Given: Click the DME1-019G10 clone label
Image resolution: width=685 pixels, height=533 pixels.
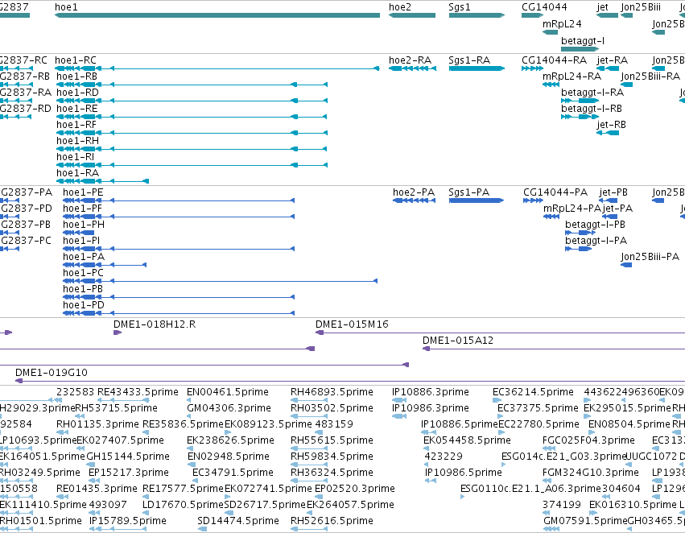Looking at the screenshot, I should coord(52,373).
